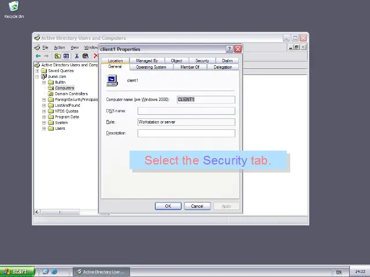Open the Member Of tab
The width and height of the screenshot is (370, 277).
pos(190,67)
